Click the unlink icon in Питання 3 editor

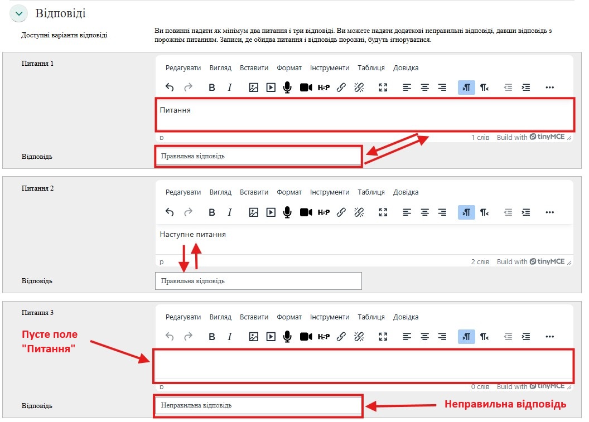pyautogui.click(x=359, y=337)
